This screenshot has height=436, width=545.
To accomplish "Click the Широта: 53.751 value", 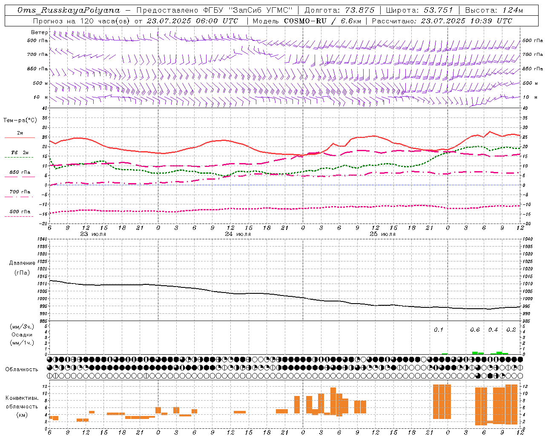I will coord(420,10).
